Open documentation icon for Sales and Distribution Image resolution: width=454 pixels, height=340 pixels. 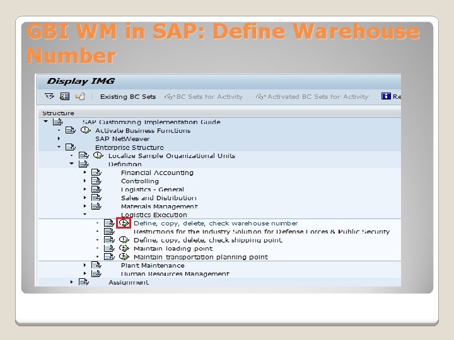(96, 198)
